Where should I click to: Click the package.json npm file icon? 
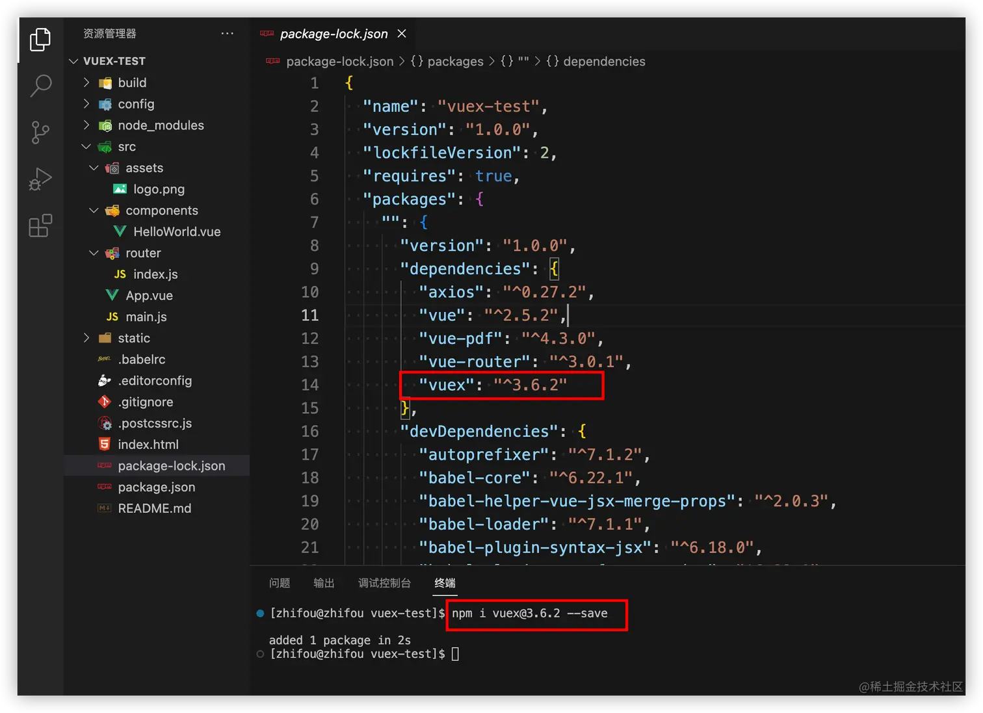pyautogui.click(x=105, y=487)
